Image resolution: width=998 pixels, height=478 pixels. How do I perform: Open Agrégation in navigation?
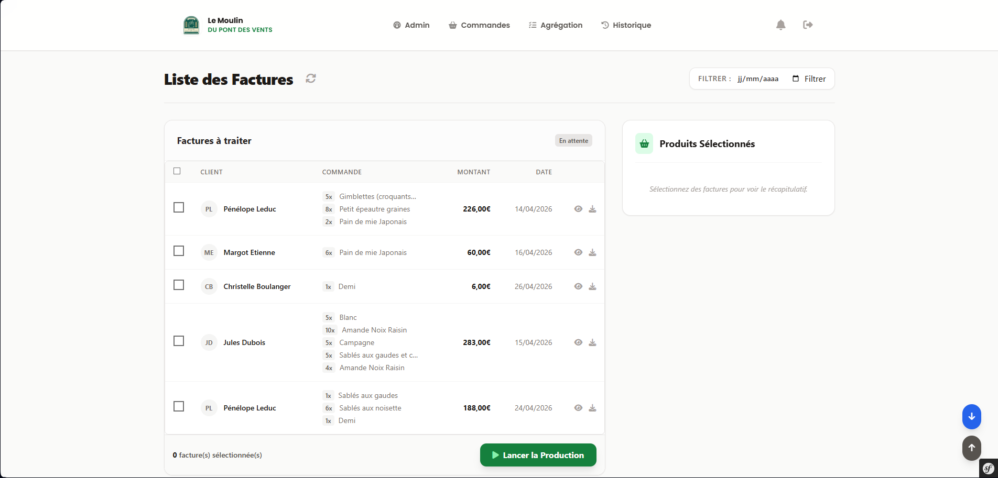click(x=556, y=25)
